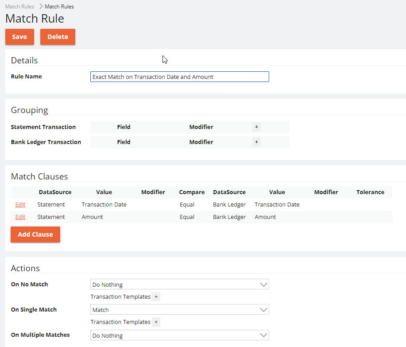Click the Add Clause button
The width and height of the screenshot is (406, 347).
point(35,234)
